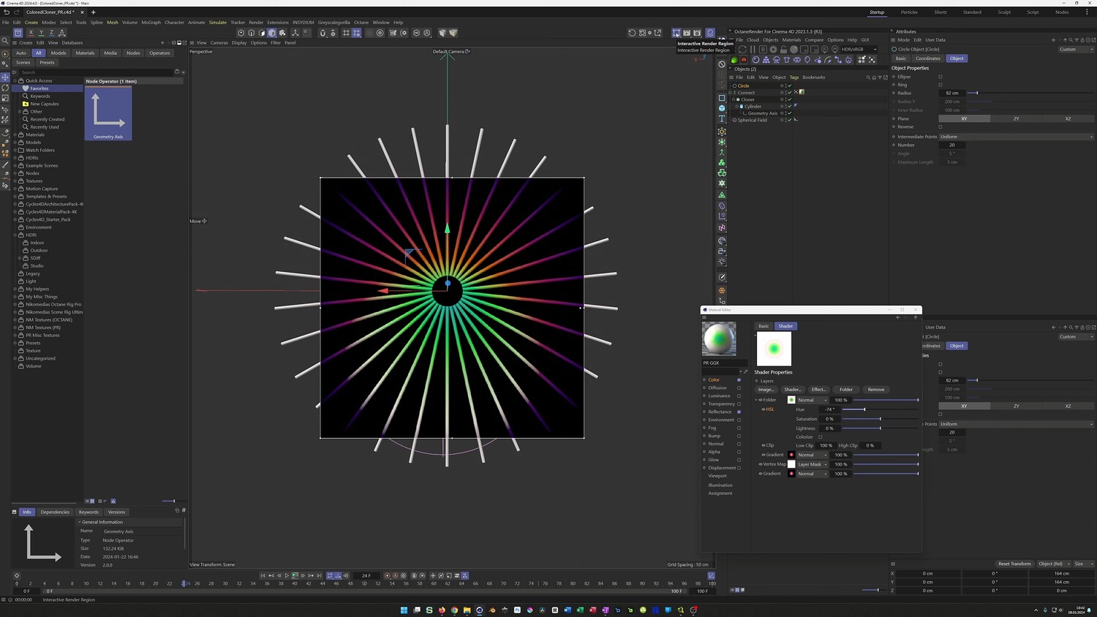Enable the Luminance channel checkbox

(739, 396)
